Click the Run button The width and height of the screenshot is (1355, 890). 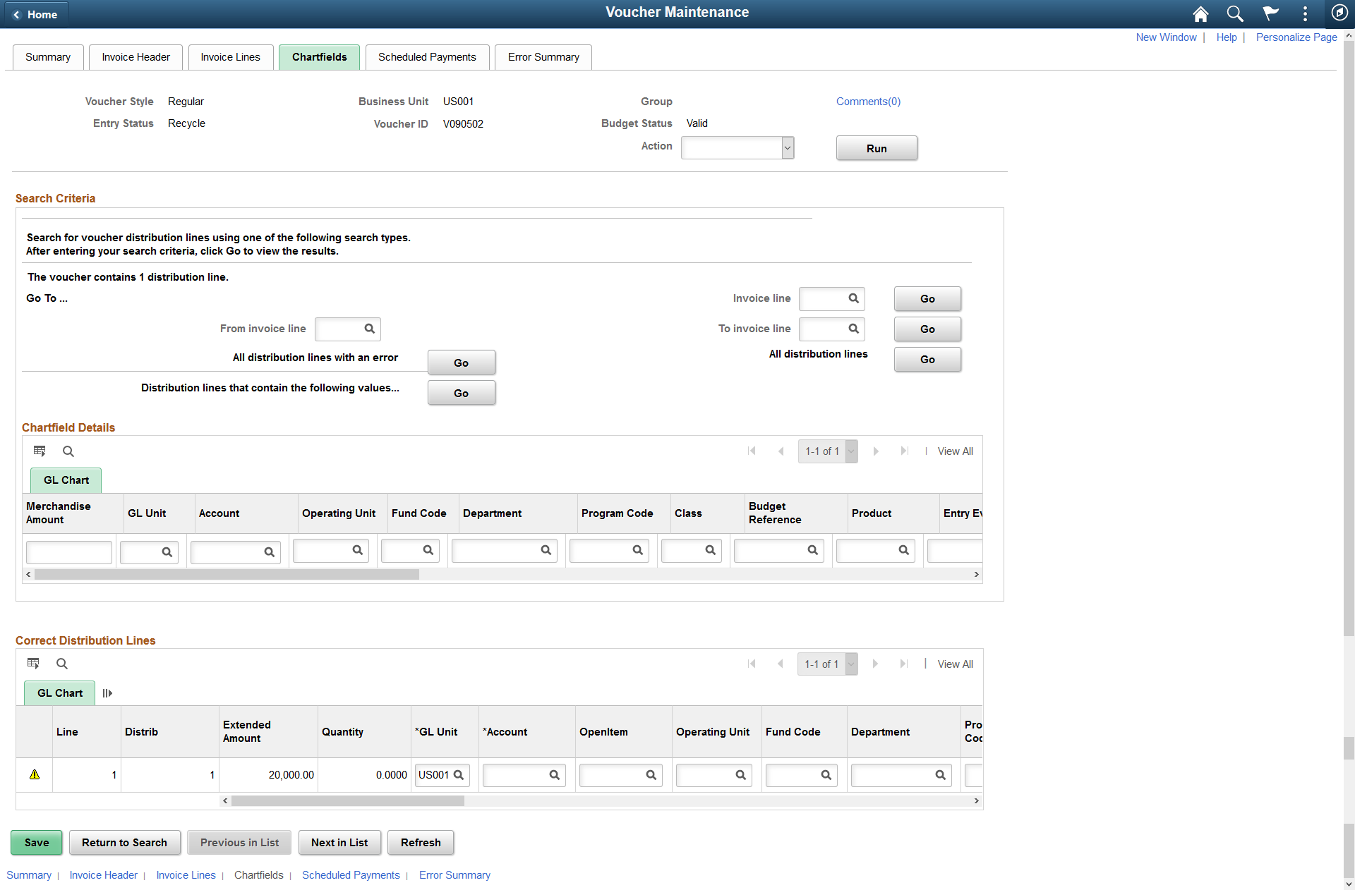point(875,148)
